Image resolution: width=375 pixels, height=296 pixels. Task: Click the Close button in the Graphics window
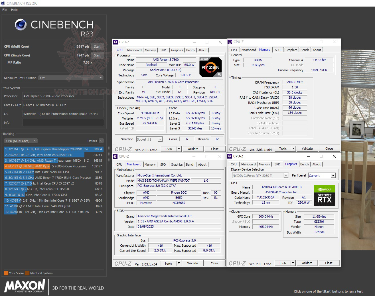(329, 263)
